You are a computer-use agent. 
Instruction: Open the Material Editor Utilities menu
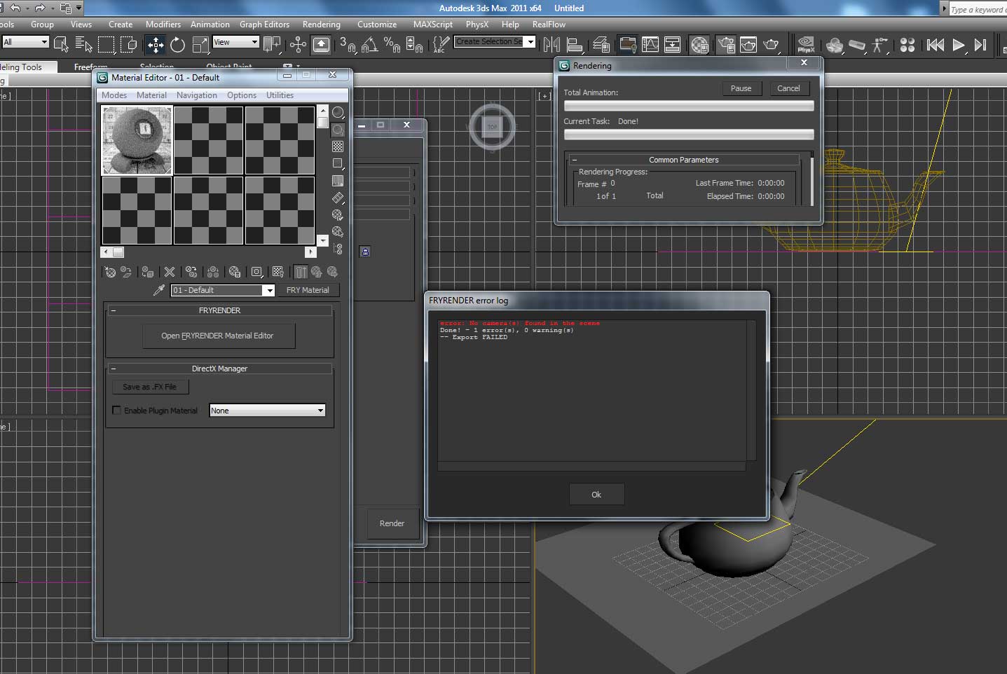click(x=280, y=95)
